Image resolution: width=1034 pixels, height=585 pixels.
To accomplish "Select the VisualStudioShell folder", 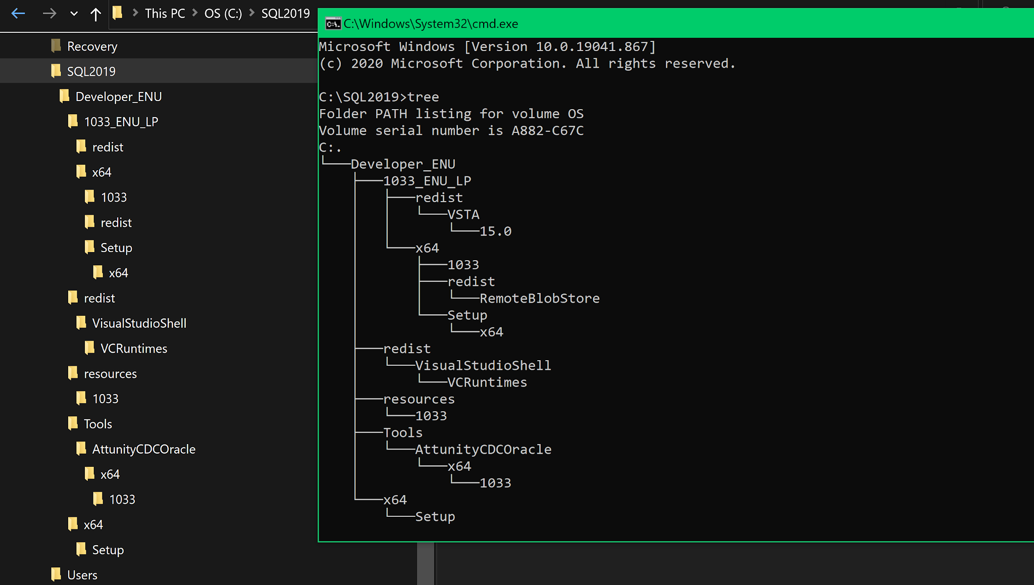I will (139, 323).
